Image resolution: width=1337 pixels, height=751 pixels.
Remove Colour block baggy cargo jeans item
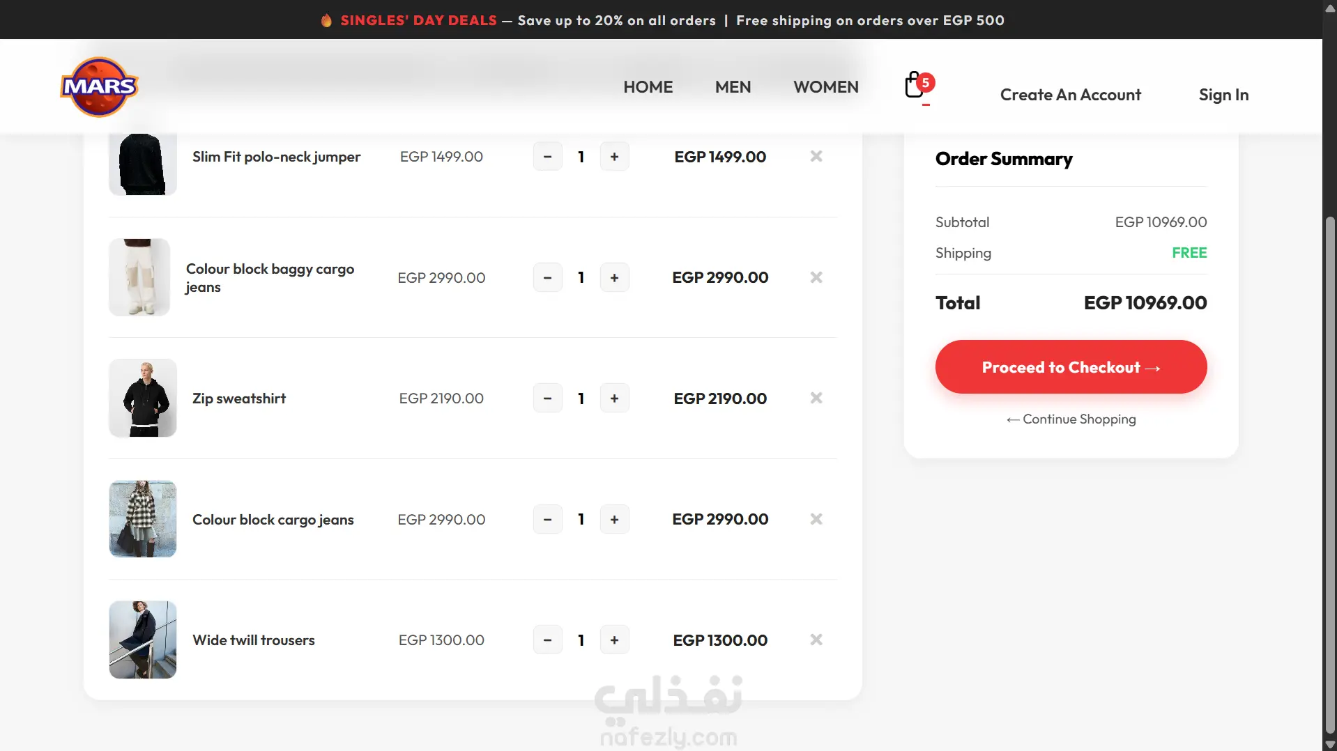(x=816, y=277)
